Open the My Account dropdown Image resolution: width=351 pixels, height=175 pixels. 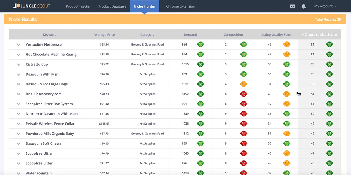pos(325,6)
